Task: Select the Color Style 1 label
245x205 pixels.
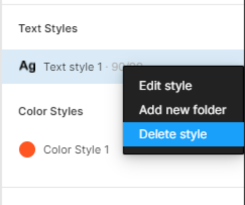Action: (x=76, y=149)
